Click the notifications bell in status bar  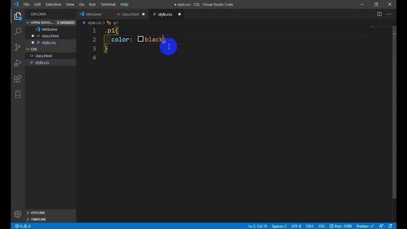point(390,226)
